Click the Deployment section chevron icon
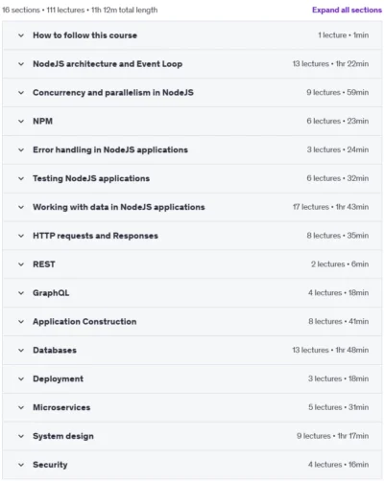Image resolution: width=384 pixels, height=481 pixels. pos(21,379)
